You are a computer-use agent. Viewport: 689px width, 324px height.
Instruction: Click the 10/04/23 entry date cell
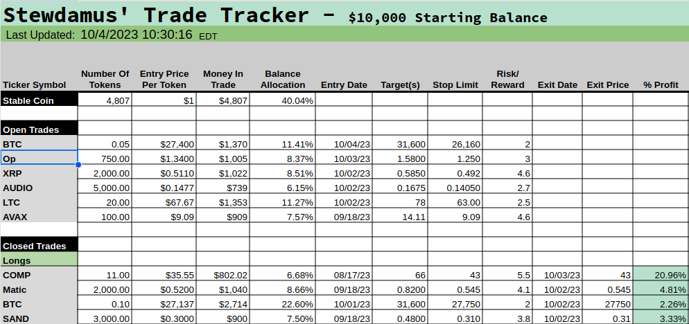(x=344, y=144)
